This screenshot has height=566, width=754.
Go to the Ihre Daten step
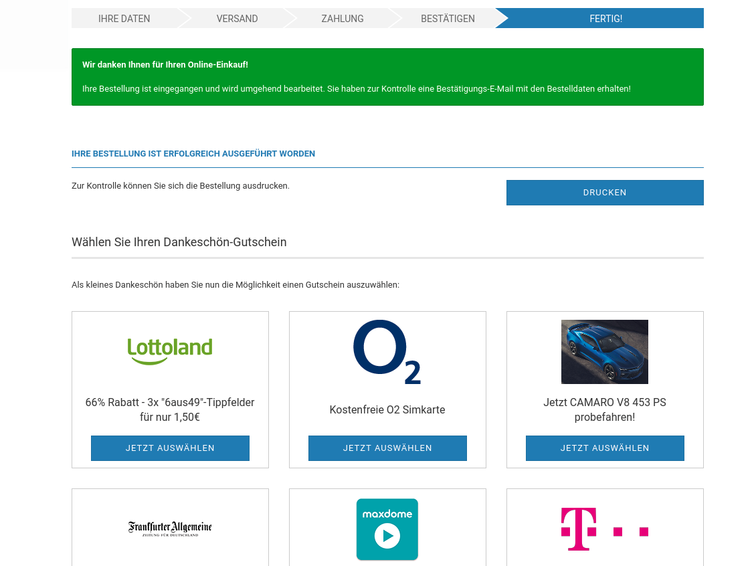(124, 19)
